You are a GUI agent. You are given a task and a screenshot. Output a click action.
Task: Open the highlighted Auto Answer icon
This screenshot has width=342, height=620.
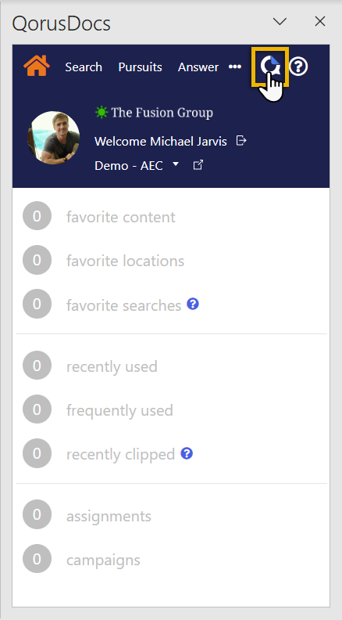pos(270,67)
